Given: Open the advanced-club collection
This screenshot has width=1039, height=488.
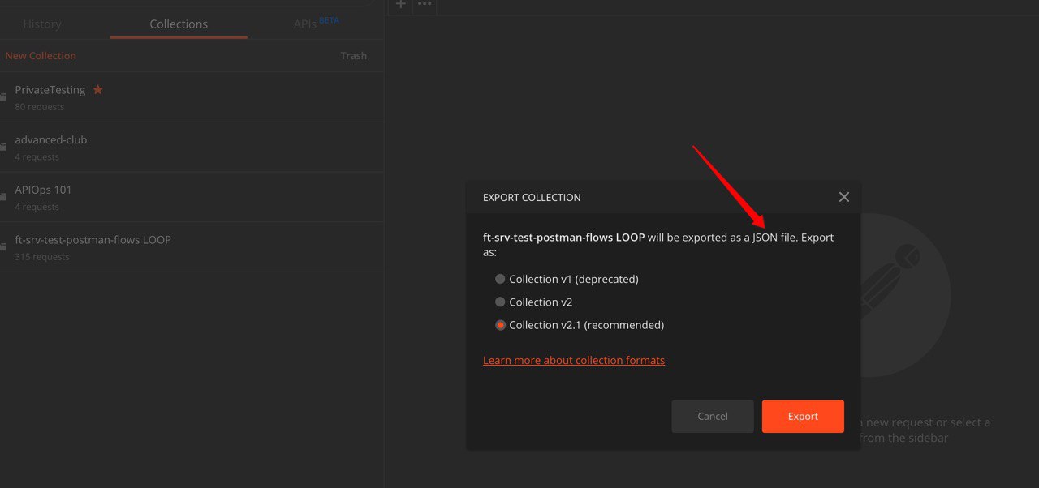Looking at the screenshot, I should tap(192, 148).
